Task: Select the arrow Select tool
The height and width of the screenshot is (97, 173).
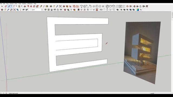Action: tap(2, 6)
